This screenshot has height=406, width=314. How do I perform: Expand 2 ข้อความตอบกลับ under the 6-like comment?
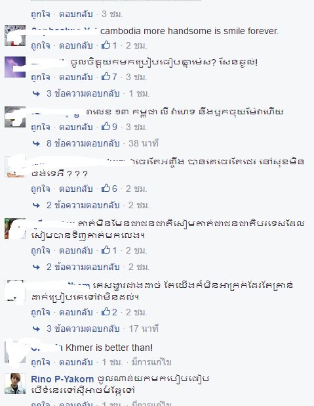click(83, 205)
